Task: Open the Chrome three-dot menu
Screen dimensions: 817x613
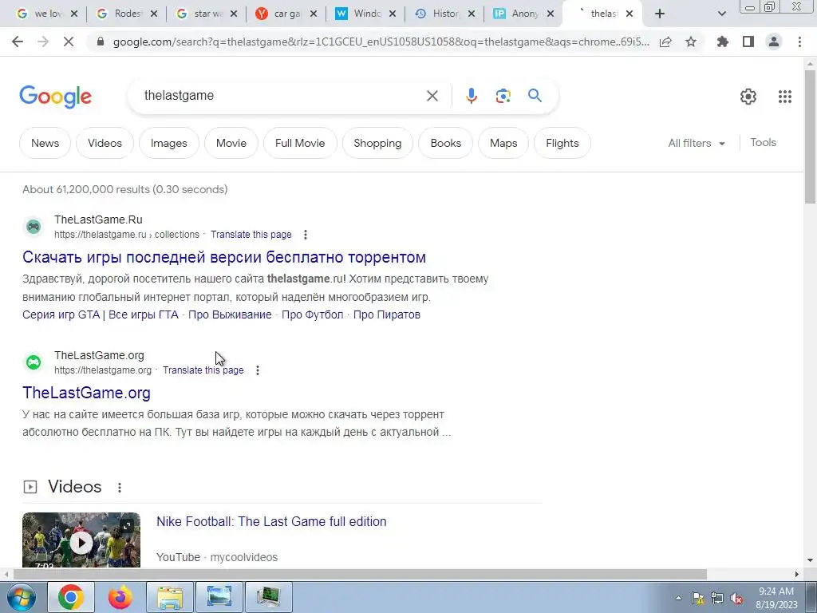Action: click(799, 42)
